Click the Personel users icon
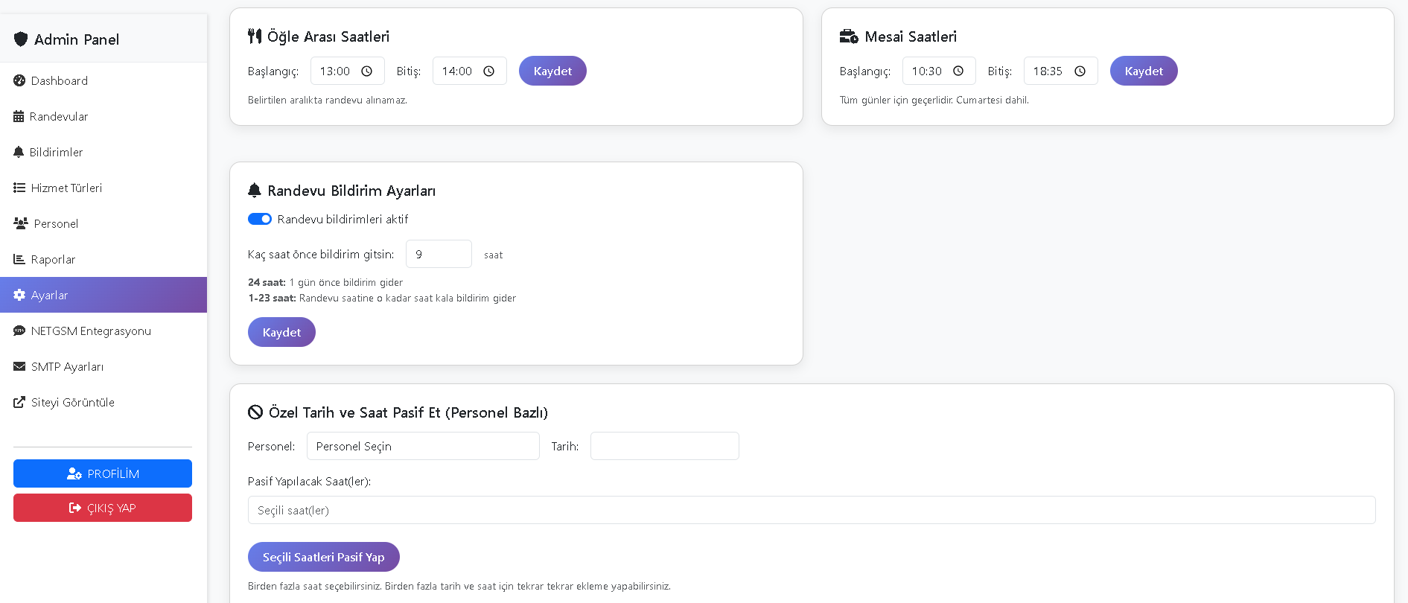Viewport: 1408px width, 603px height. [x=21, y=223]
